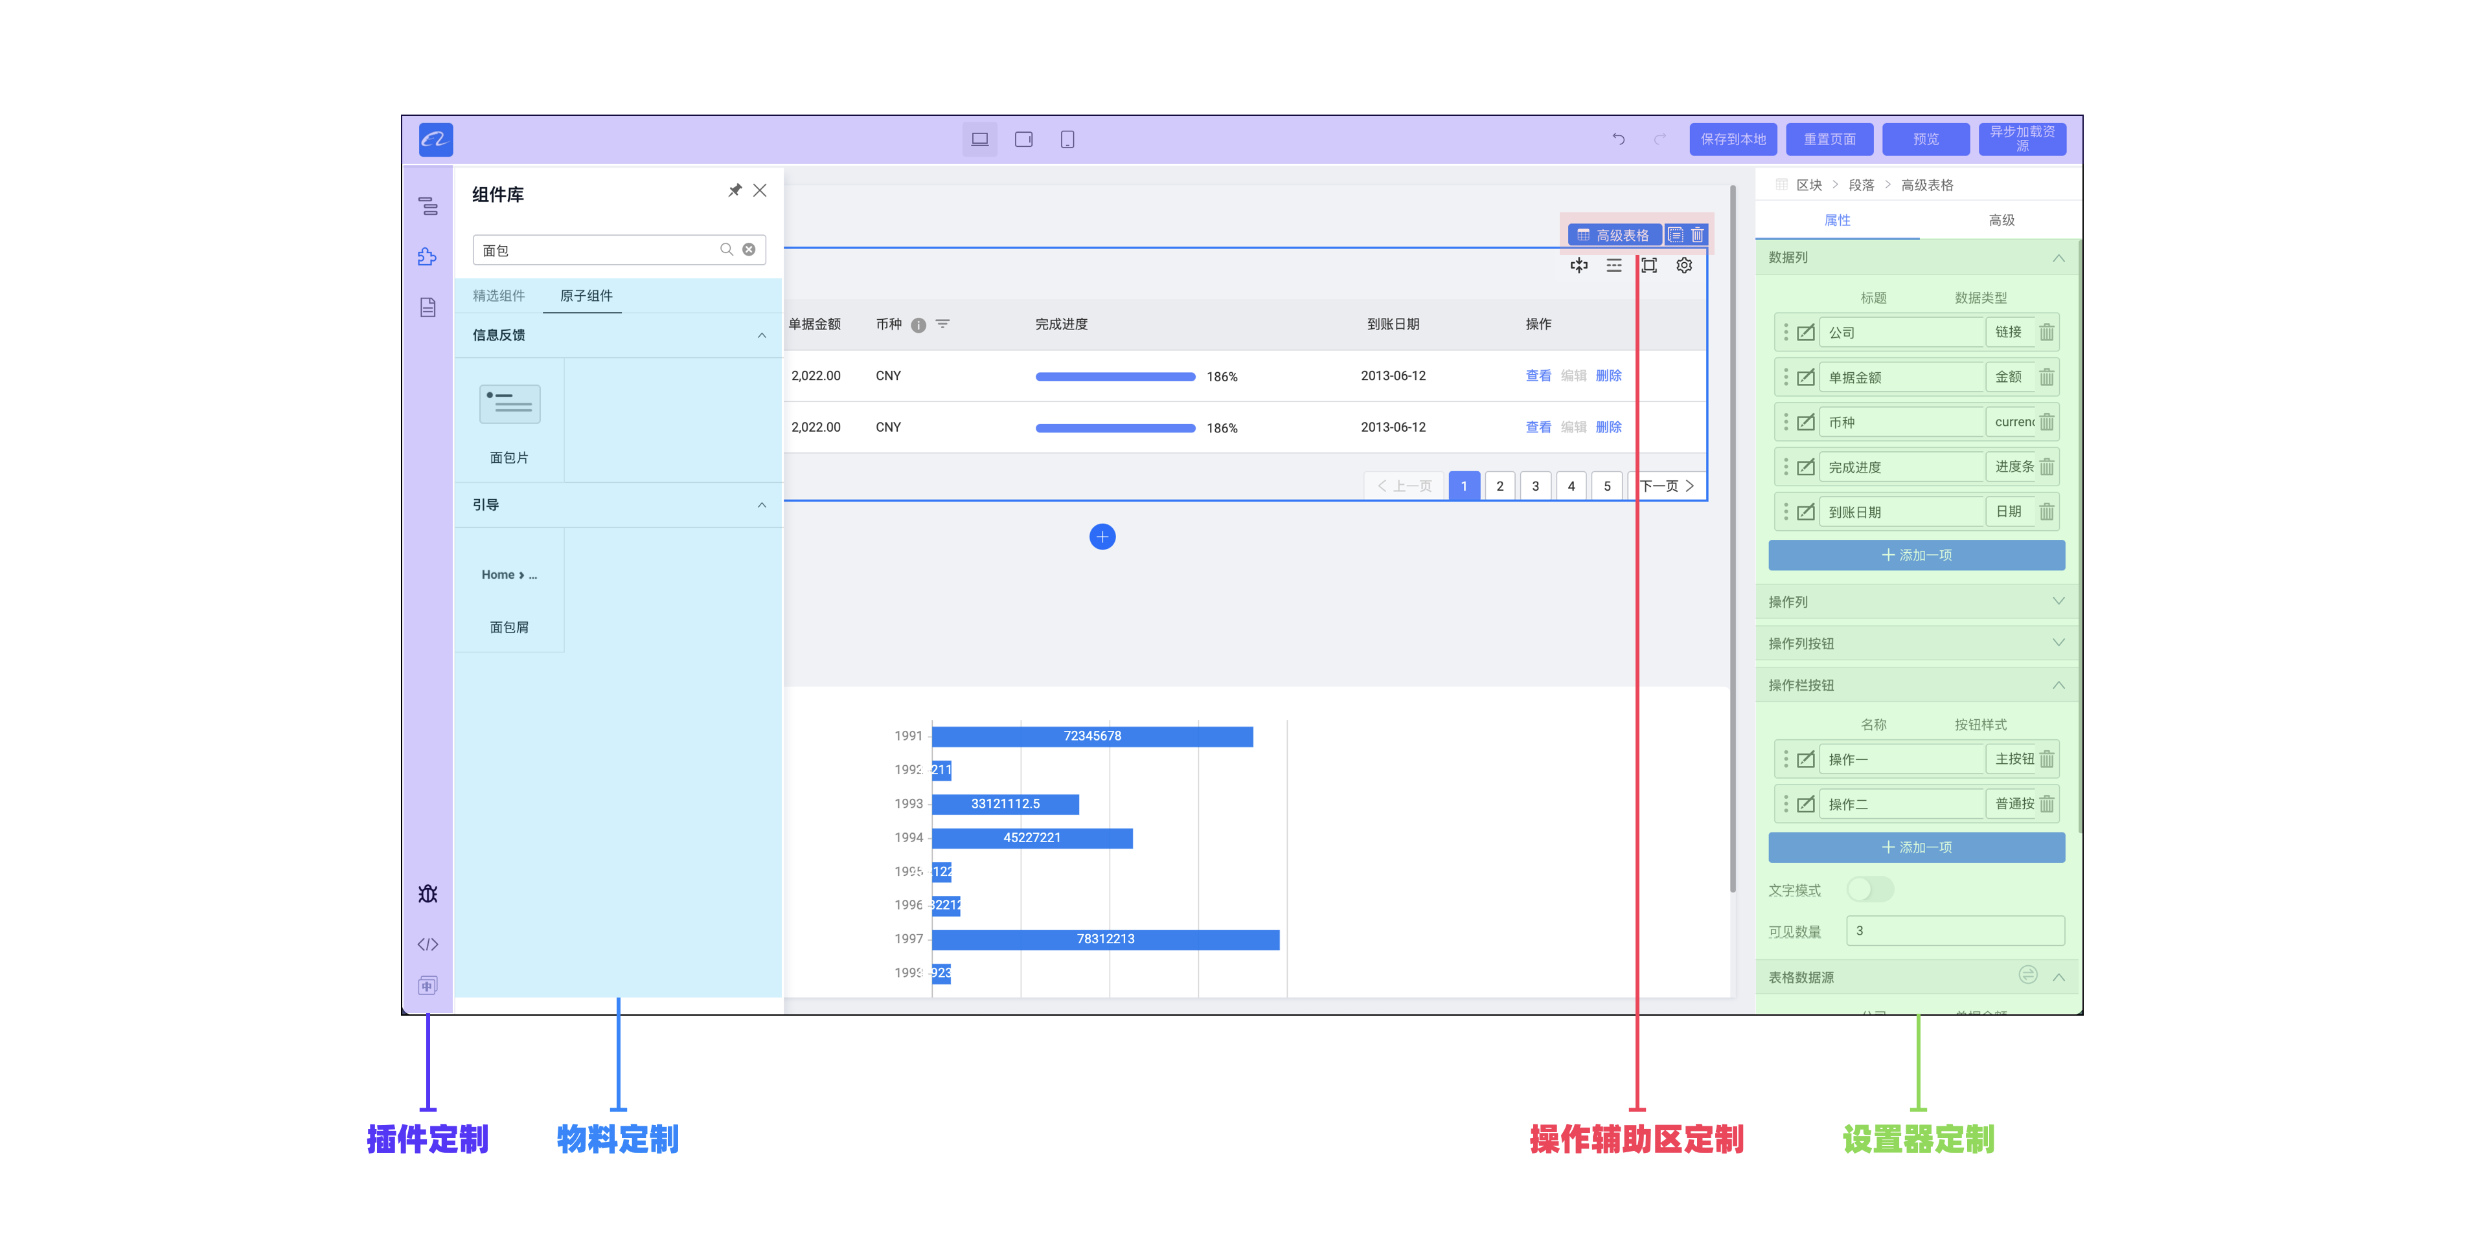2486x1239 pixels.
Task: Toggle the 文字模式 switch
Action: click(x=1869, y=889)
